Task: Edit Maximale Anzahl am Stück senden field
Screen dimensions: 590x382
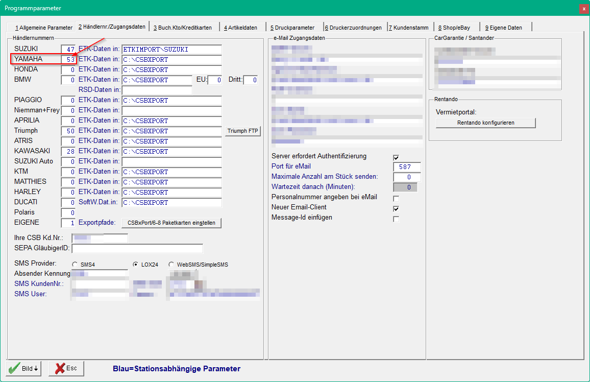Action: coord(407,177)
